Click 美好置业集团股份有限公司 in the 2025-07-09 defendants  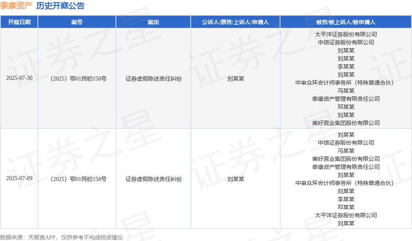[346, 159]
